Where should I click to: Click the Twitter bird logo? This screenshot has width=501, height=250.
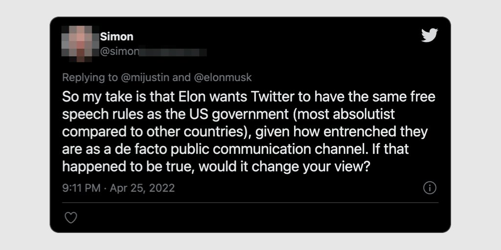429,35
